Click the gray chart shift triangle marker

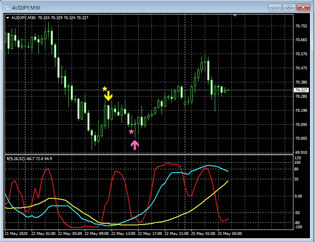tap(235, 16)
